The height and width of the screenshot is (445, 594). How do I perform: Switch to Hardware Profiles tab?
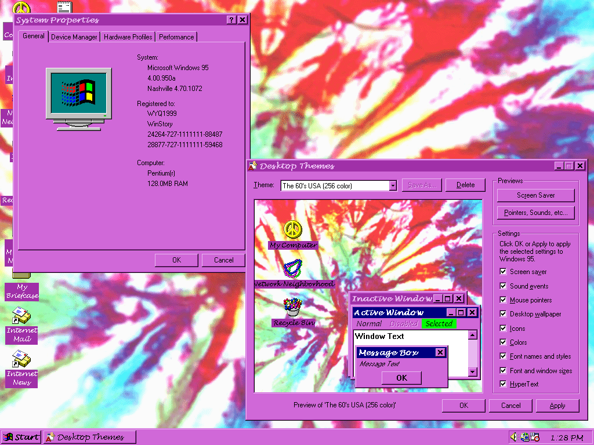click(x=128, y=37)
